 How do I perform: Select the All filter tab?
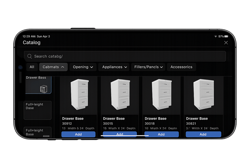(x=32, y=67)
